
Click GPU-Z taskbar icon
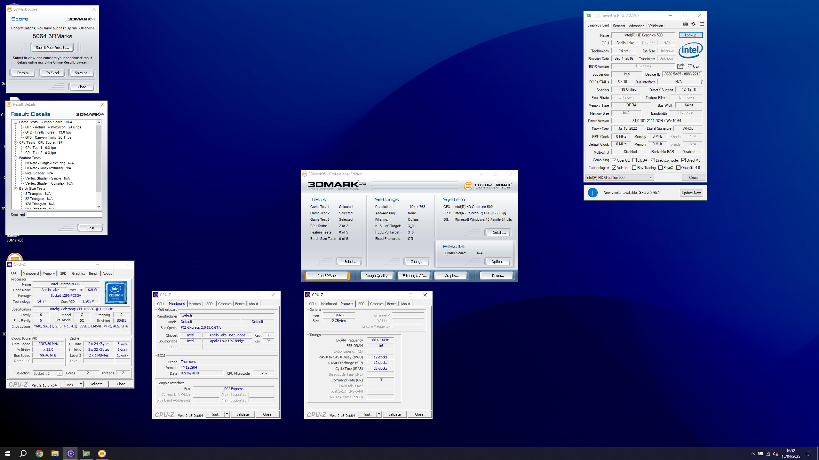[x=86, y=454]
